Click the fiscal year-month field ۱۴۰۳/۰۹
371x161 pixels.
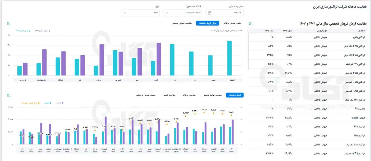225,13
